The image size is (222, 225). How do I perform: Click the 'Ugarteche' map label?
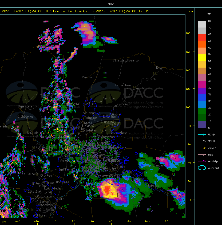click(66, 169)
